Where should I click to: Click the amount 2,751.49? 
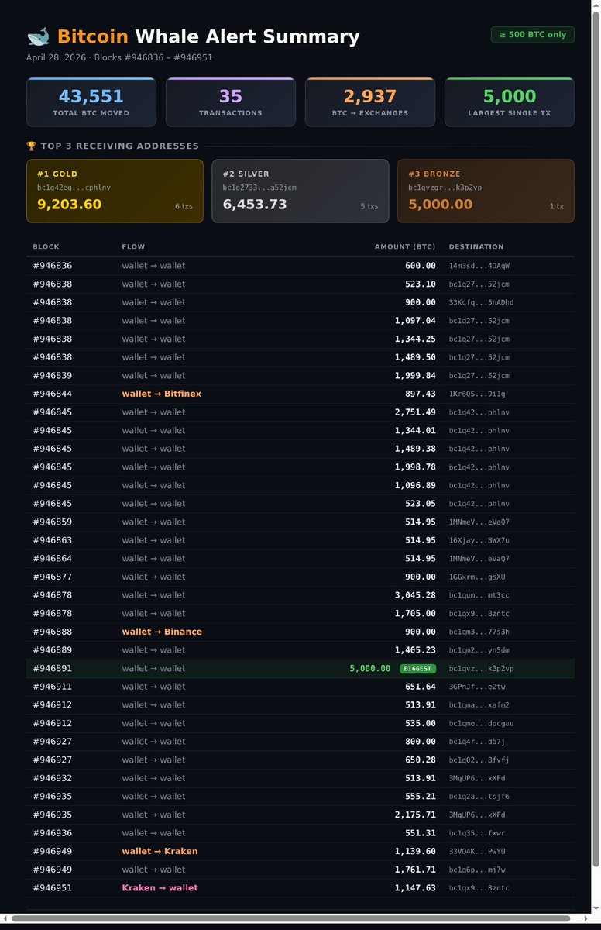point(415,412)
